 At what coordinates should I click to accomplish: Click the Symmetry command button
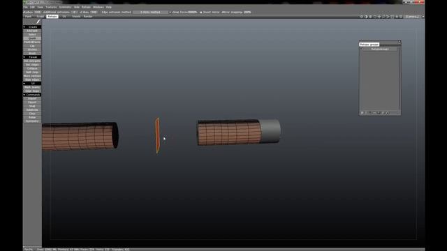point(32,121)
